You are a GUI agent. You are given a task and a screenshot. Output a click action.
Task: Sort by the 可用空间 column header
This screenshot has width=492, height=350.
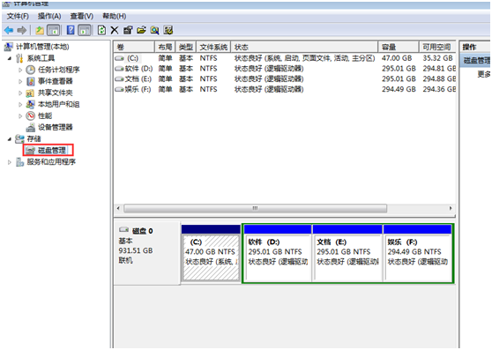coord(436,47)
